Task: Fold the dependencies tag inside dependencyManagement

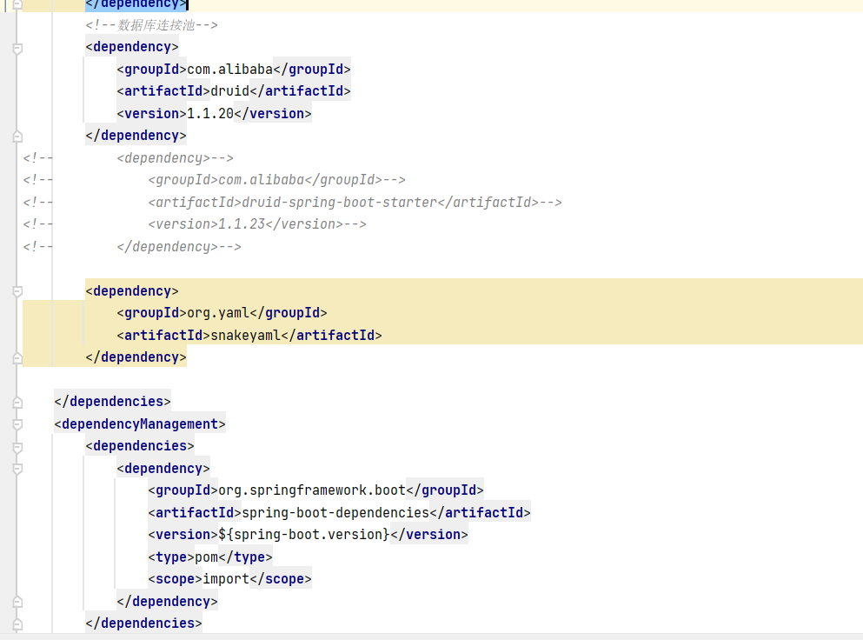Action: [x=17, y=447]
